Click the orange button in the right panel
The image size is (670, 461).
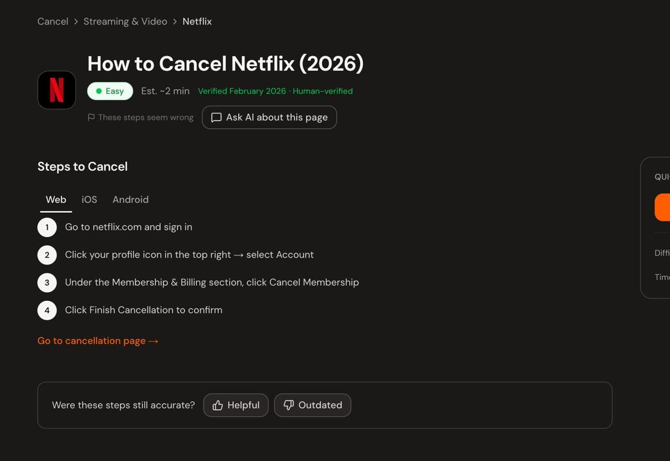(x=663, y=207)
